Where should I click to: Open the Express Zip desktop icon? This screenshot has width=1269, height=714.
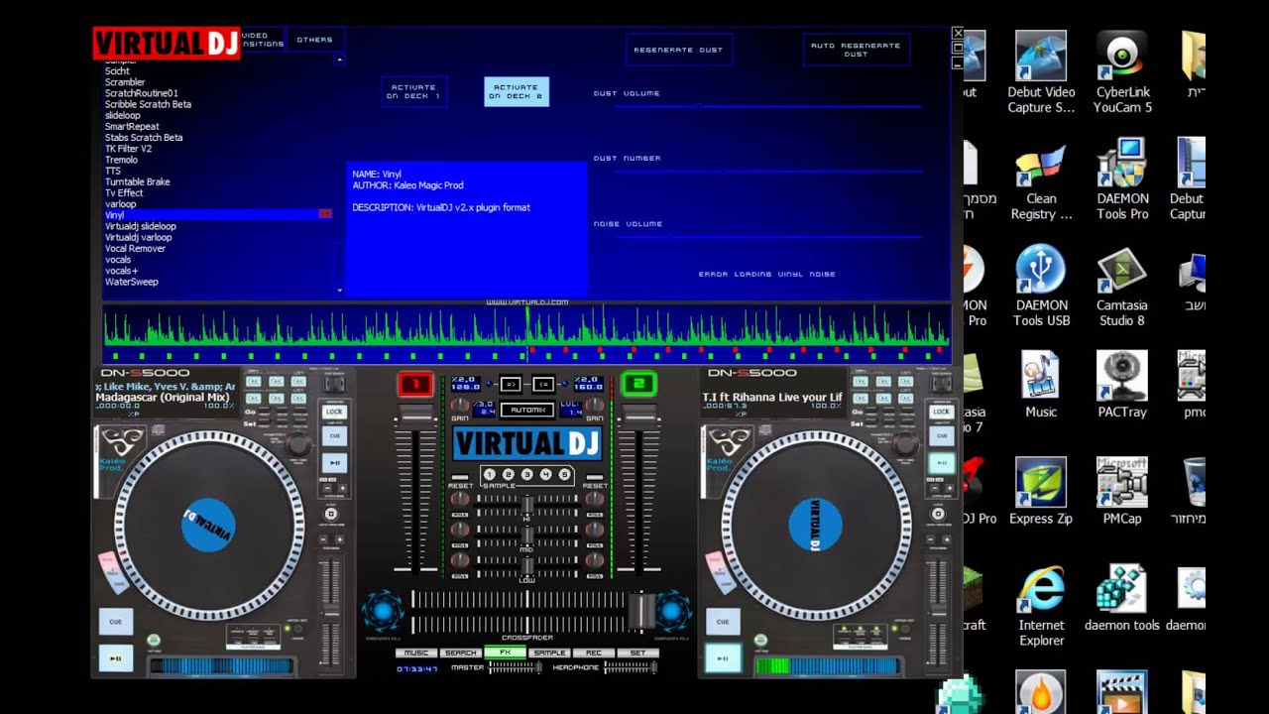(1041, 491)
